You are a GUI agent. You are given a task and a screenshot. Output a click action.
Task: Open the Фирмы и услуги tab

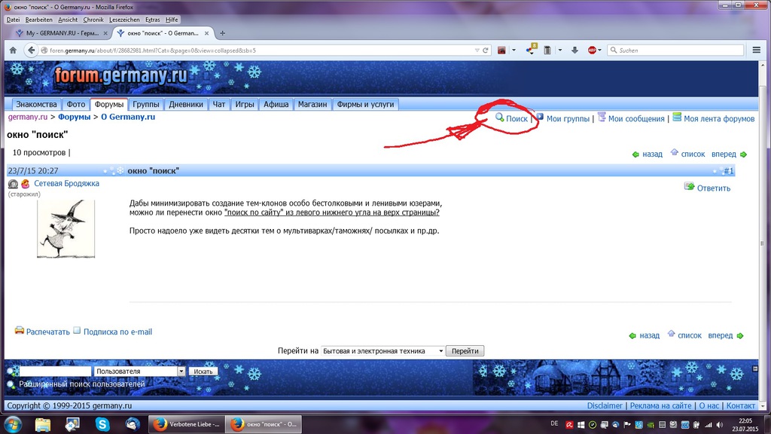click(x=365, y=104)
